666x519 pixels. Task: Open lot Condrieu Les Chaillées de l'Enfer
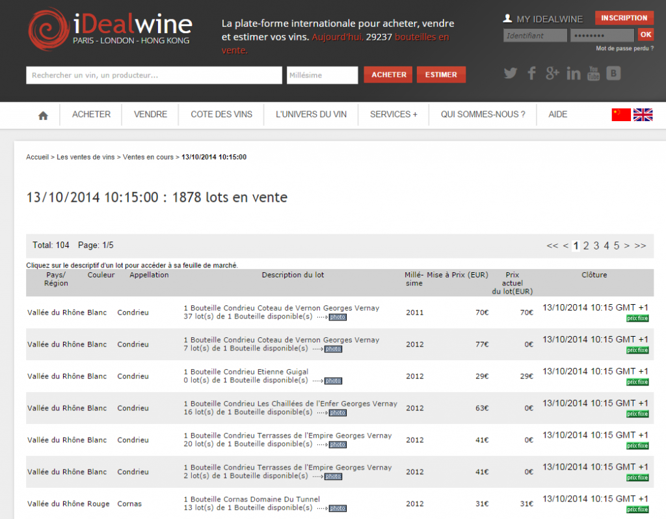click(290, 408)
